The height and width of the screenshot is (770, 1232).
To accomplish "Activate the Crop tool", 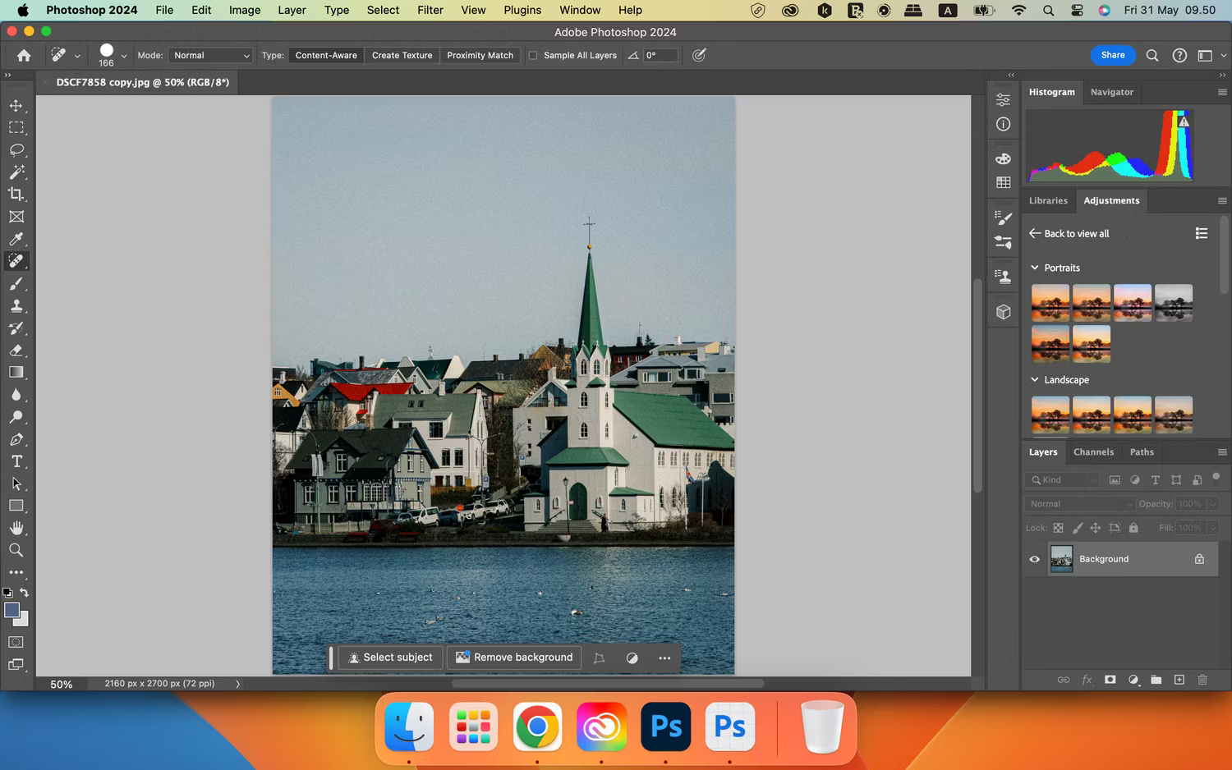I will coord(16,195).
